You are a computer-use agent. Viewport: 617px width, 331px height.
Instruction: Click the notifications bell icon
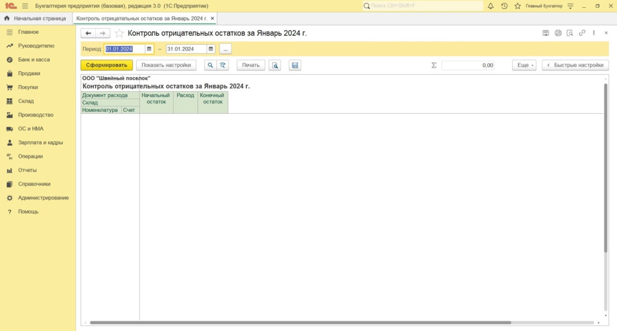click(490, 6)
